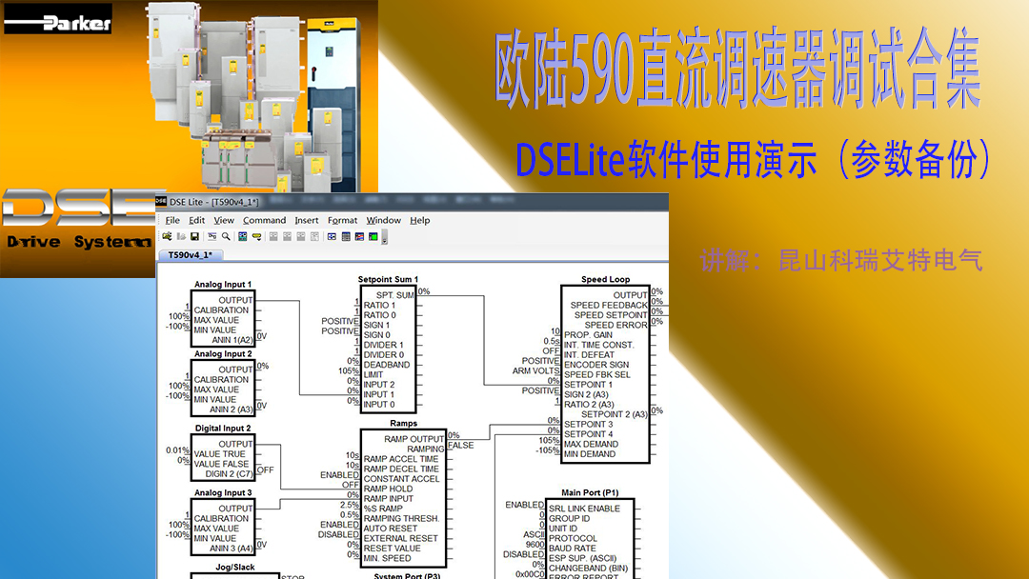Click the blue block-diagram view toolbar icon
This screenshot has width=1029, height=579.
point(332,236)
